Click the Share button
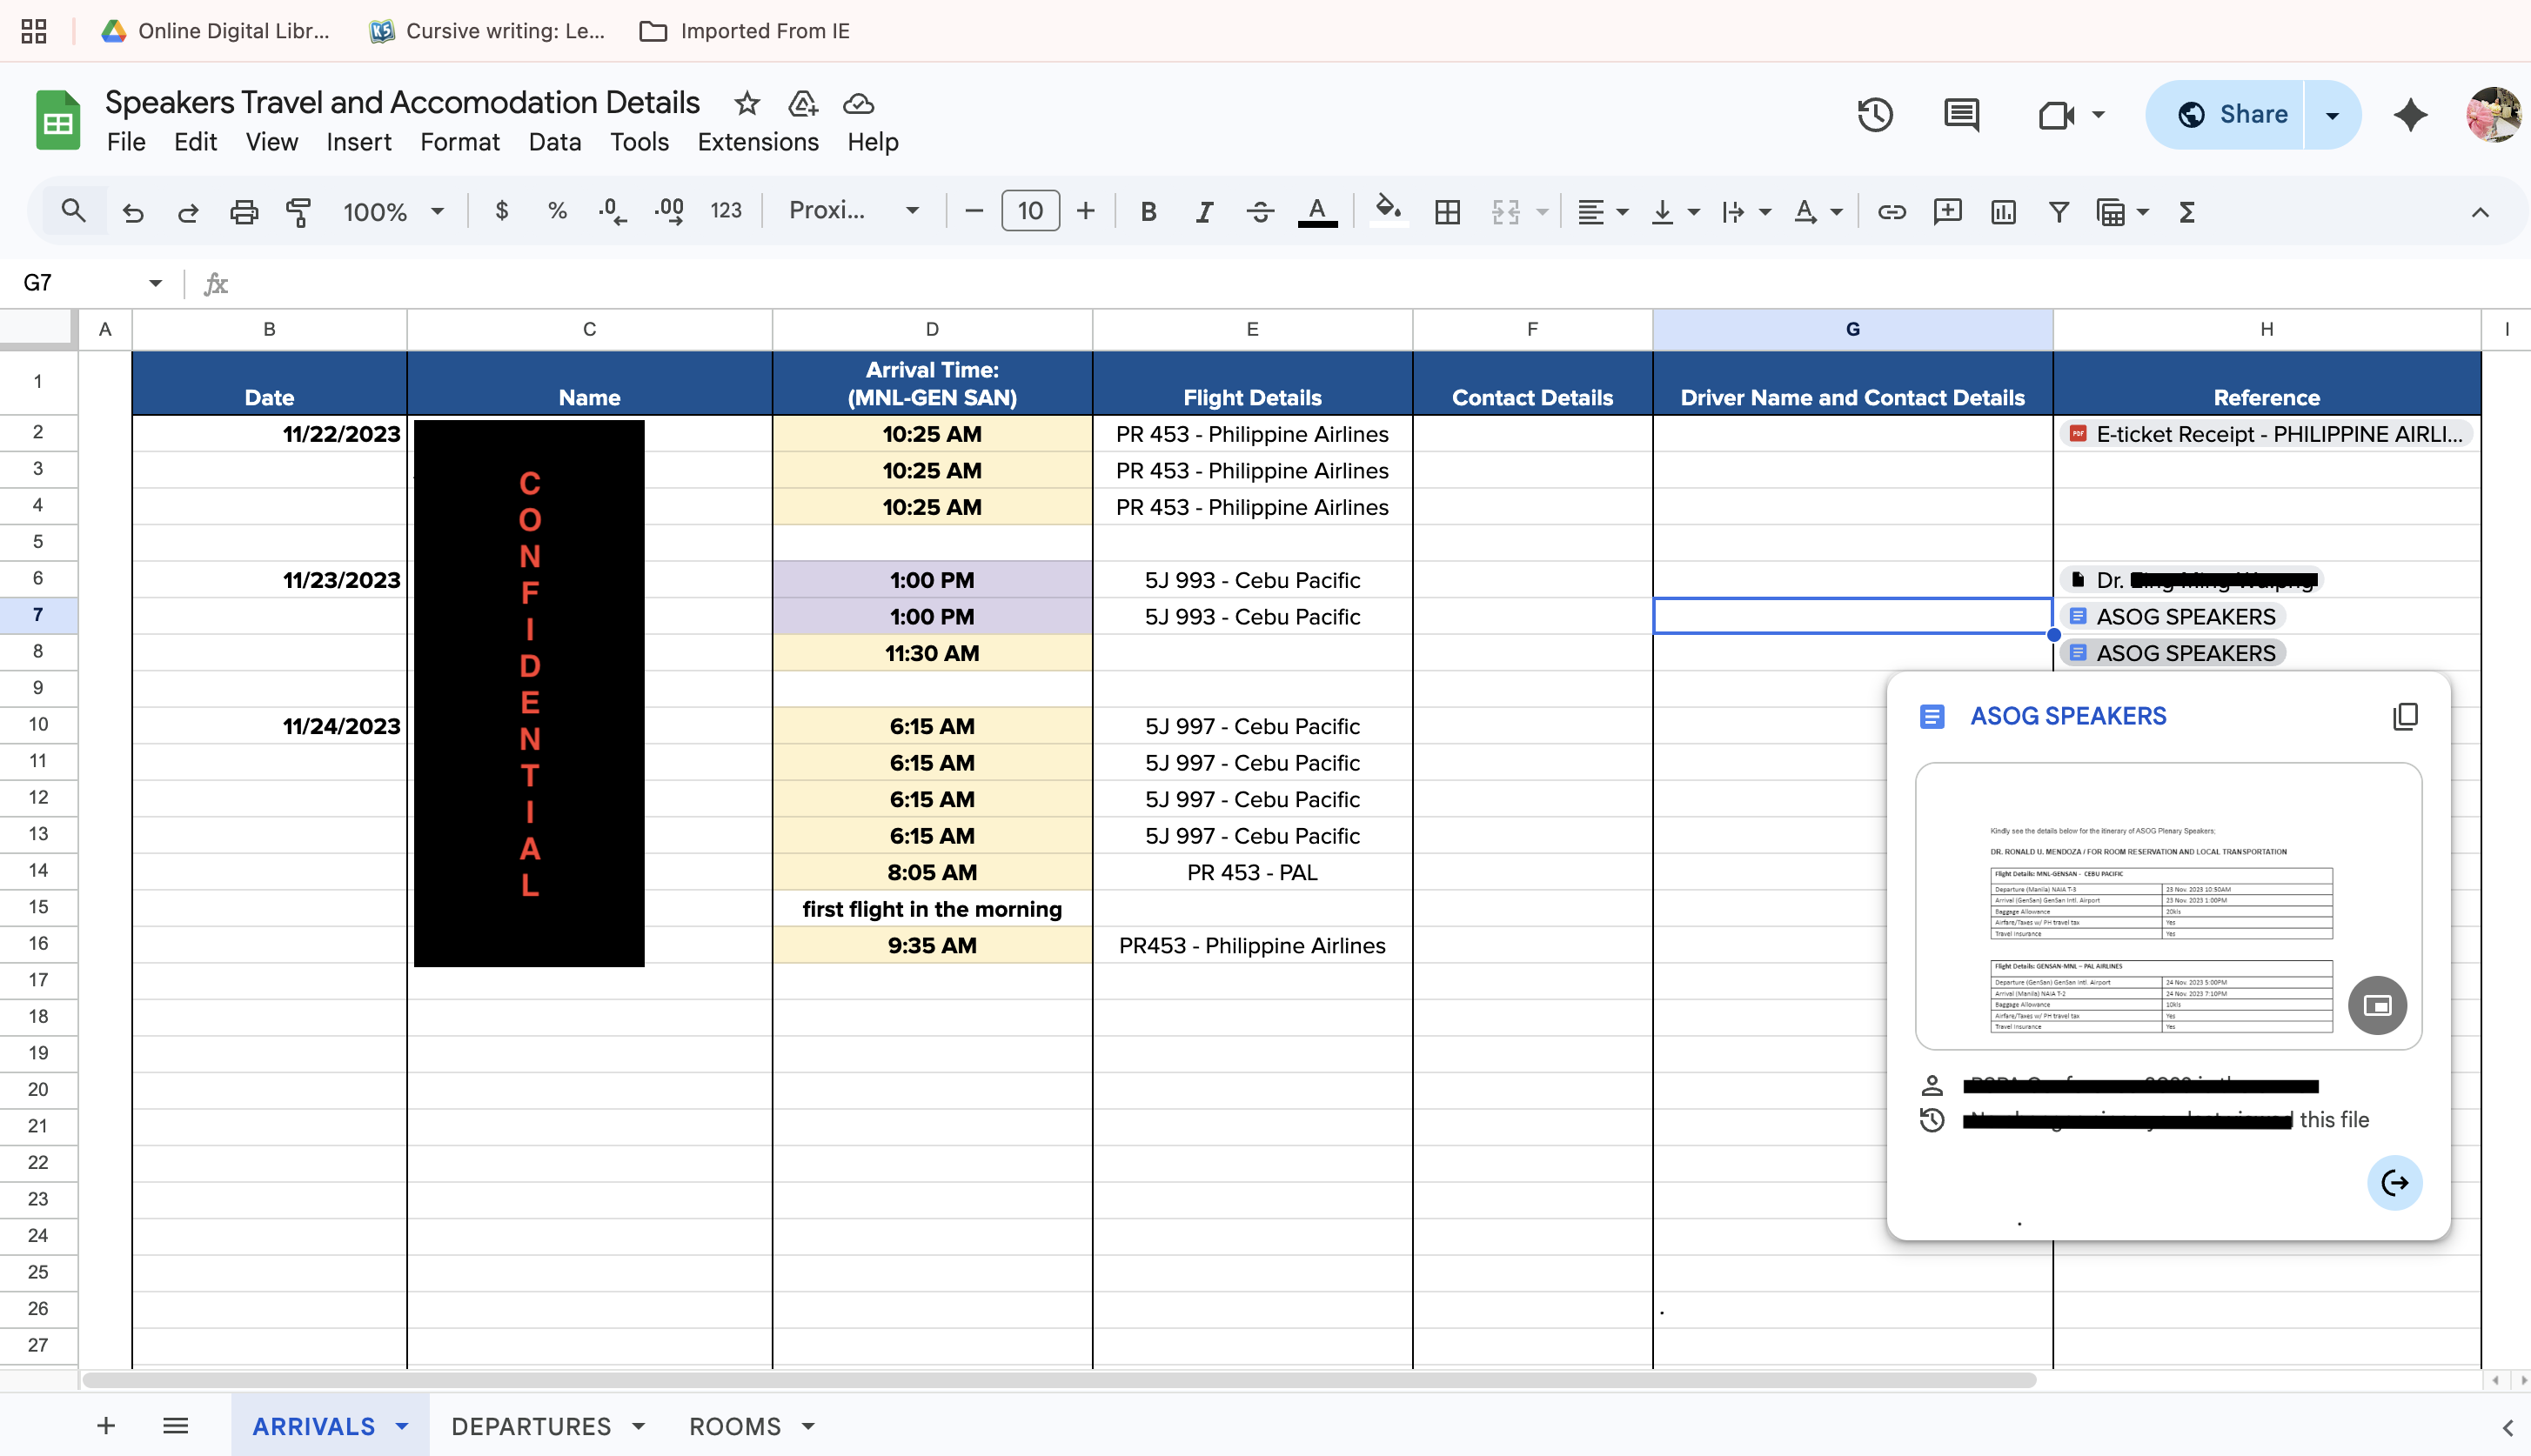 [x=2232, y=114]
